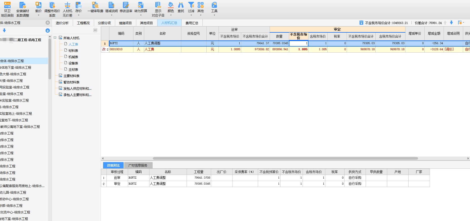Select the 人材机汇总 tab
The image size is (470, 221).
click(x=169, y=23)
